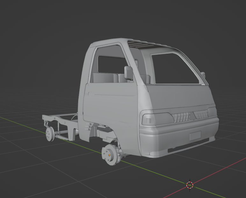Click the 3D cursor on the grid
Screen dimensions: 246x198
pos(190,185)
